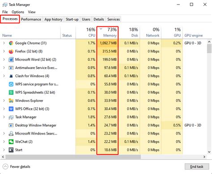
Task: Expand the Microsoft Windows Search group
Action: coord(4,134)
